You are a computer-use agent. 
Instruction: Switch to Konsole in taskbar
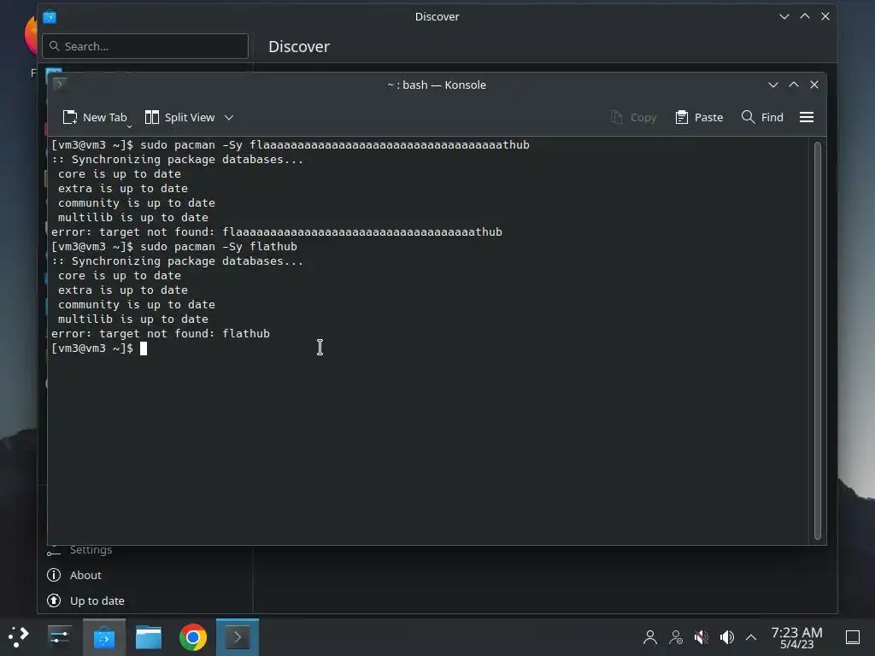238,637
